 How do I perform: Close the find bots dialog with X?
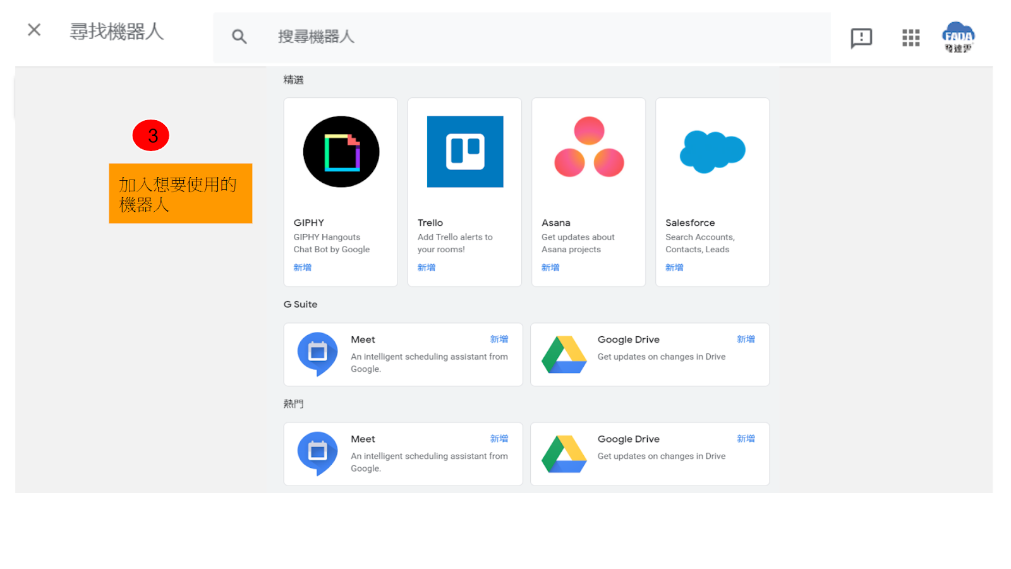34,30
